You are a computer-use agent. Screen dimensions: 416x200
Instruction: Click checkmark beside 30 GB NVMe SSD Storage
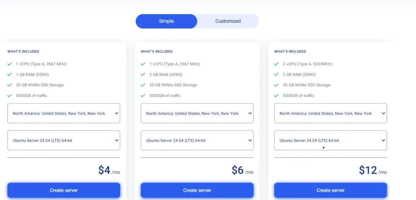coord(277,85)
